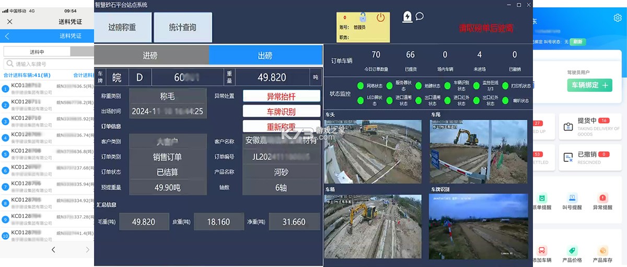Select list row number 10 in the phone app
Viewport: 627px width, 267px height.
click(x=47, y=236)
